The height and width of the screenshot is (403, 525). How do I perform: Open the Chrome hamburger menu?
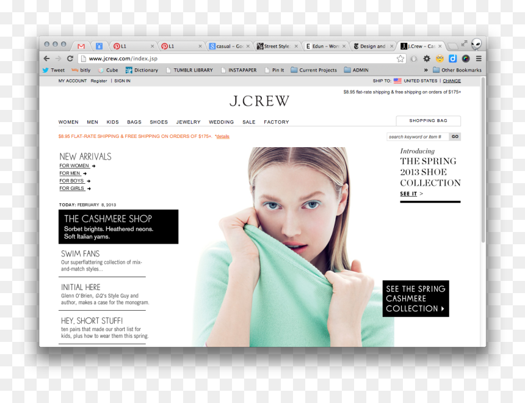pos(479,59)
